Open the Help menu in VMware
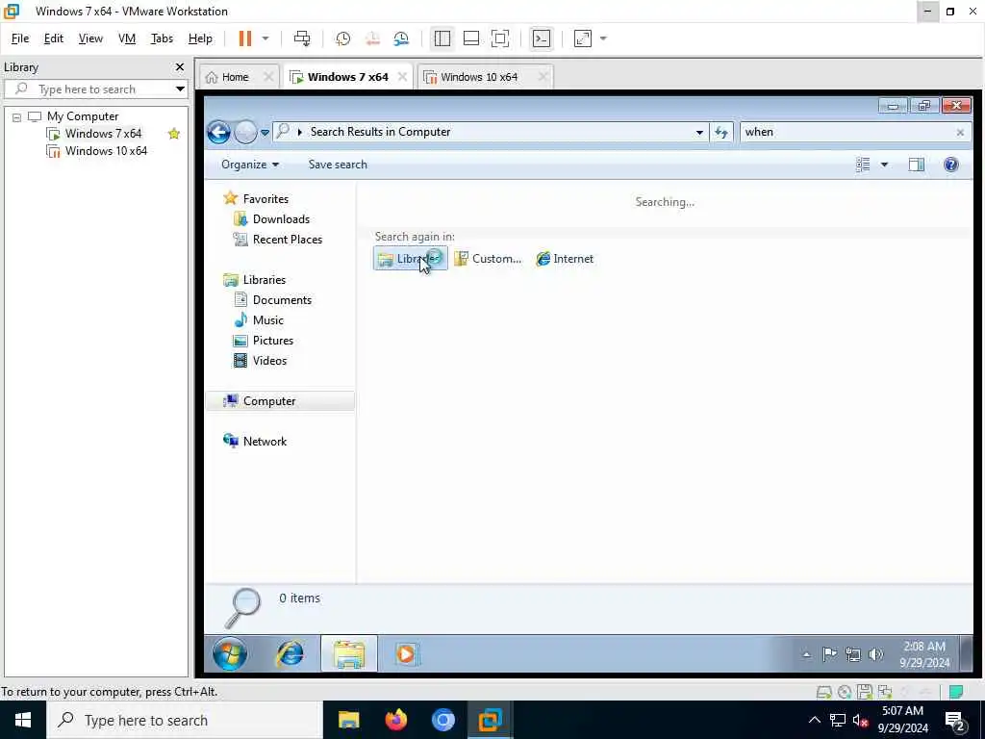The width and height of the screenshot is (985, 739). [200, 38]
